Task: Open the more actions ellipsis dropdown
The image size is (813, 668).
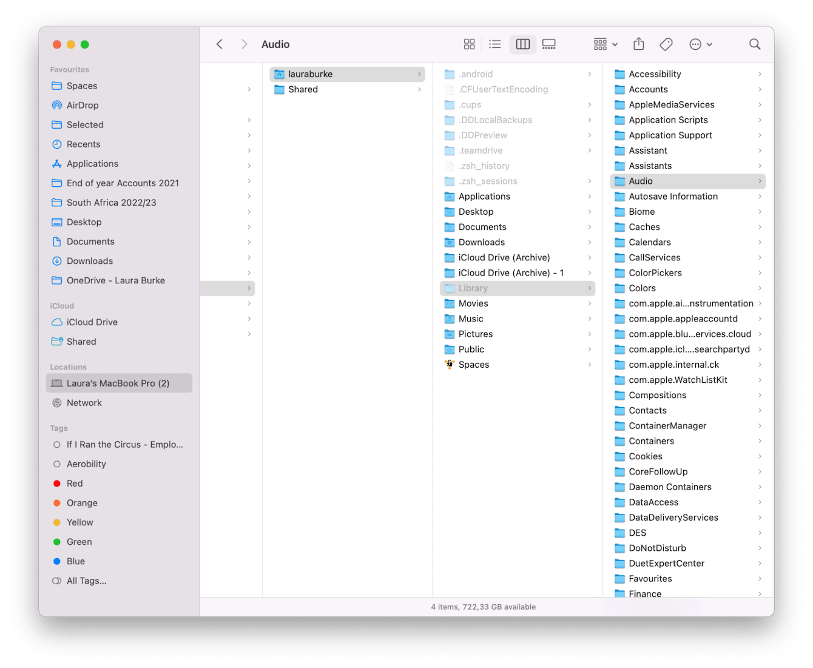Action: click(701, 44)
